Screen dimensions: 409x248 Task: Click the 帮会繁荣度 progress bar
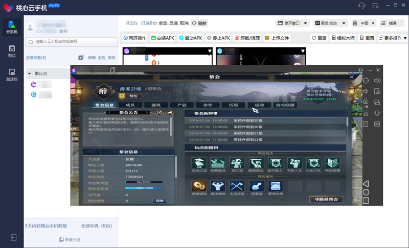point(144,182)
